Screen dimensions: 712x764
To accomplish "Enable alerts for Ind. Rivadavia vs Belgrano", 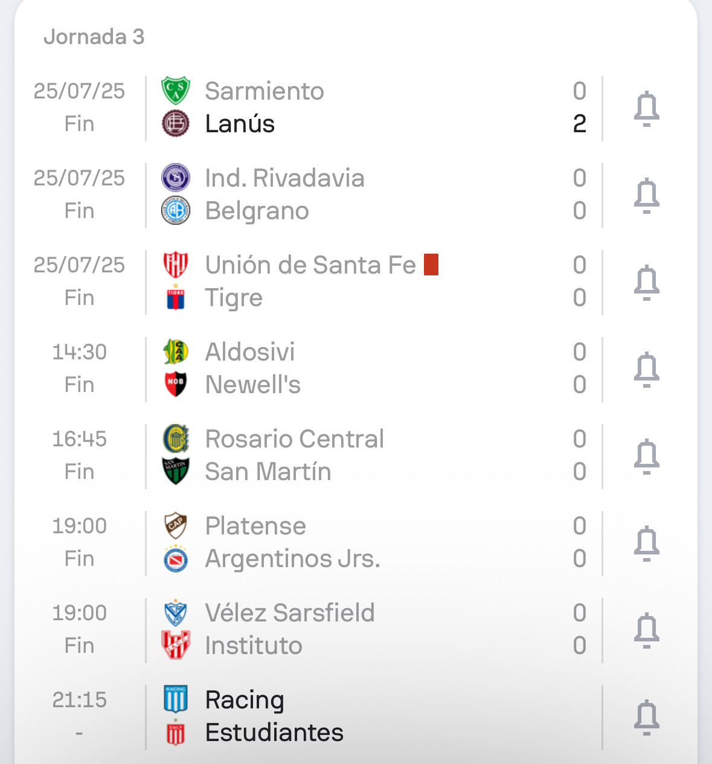I will [x=646, y=196].
